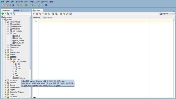Click the Connections tree vertical scrollbar
The width and height of the screenshot is (176, 99).
(x=30, y=43)
